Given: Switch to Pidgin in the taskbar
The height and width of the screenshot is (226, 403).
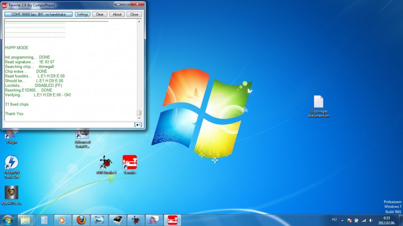Looking at the screenshot, I should 154,220.
